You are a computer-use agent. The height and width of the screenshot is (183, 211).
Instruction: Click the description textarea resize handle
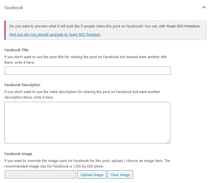pyautogui.click(x=168, y=141)
